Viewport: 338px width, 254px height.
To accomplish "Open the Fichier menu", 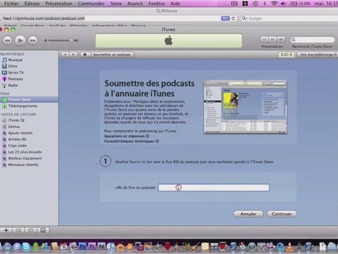I will coord(11,4).
